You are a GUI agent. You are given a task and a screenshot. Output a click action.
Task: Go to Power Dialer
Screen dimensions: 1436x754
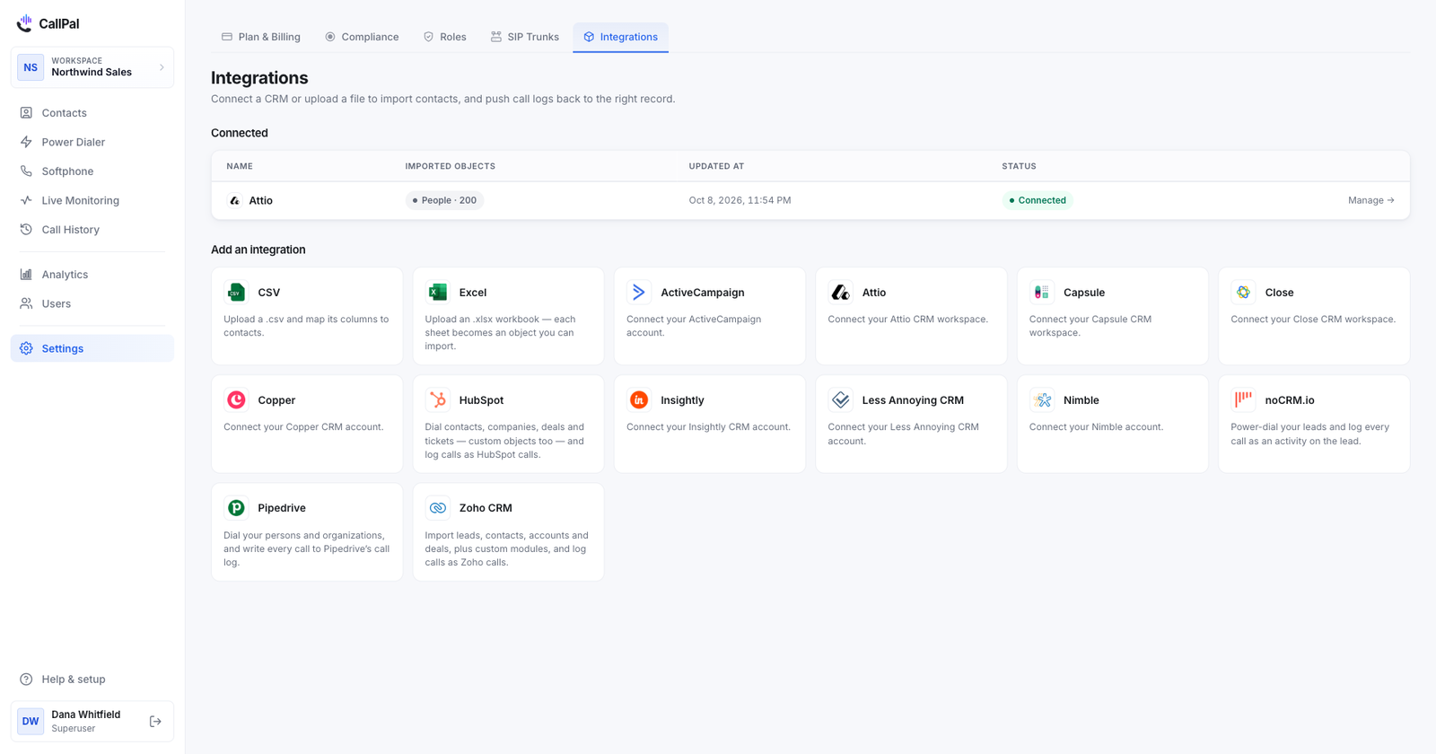(92, 142)
